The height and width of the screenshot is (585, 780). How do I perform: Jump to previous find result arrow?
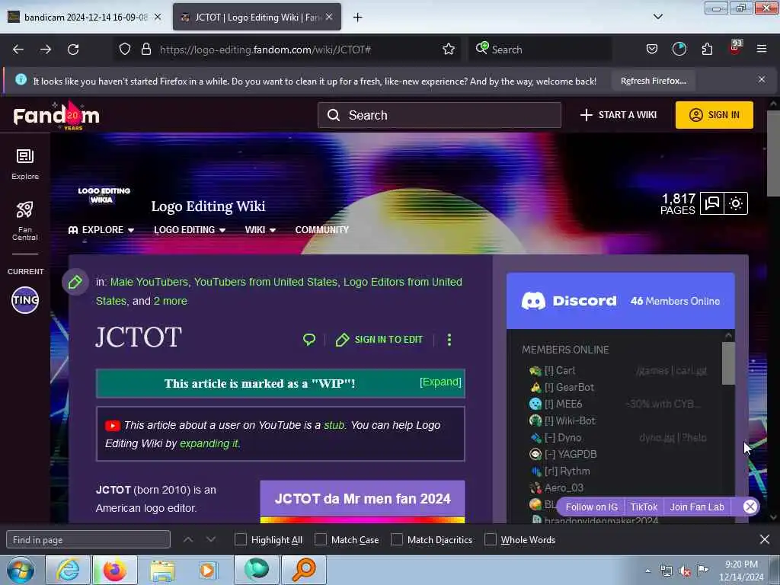click(188, 539)
